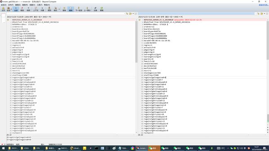
Task: Click left pane browse-for-file icon
Action: [127, 14]
